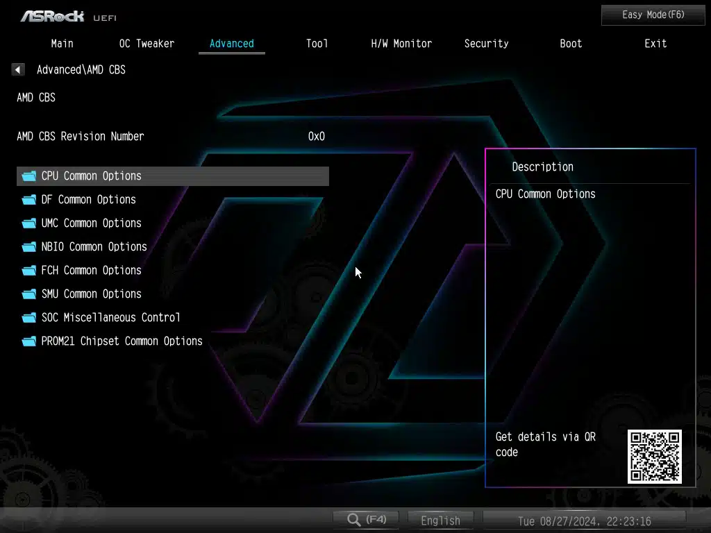Click the magnifier search icon in bottom bar
Screen dimensions: 711x533
(x=354, y=519)
